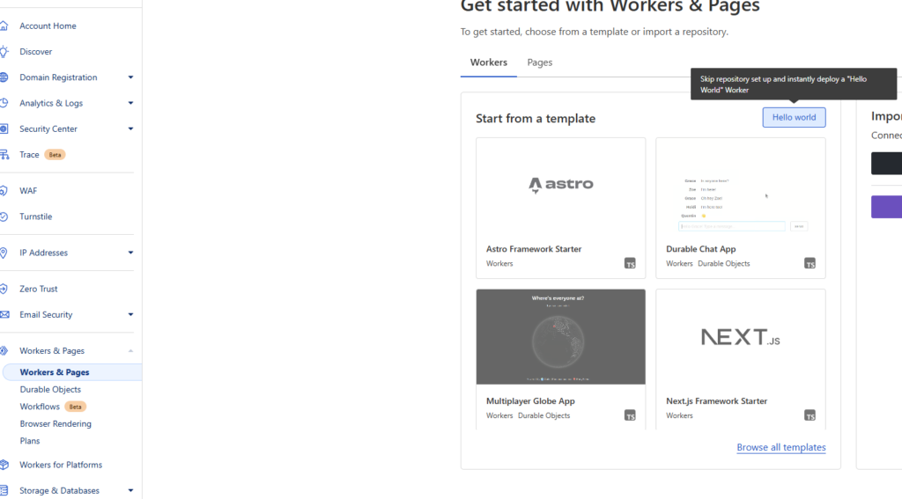
Task: Click the Workers for Platforms cube icon
Action: point(4,465)
